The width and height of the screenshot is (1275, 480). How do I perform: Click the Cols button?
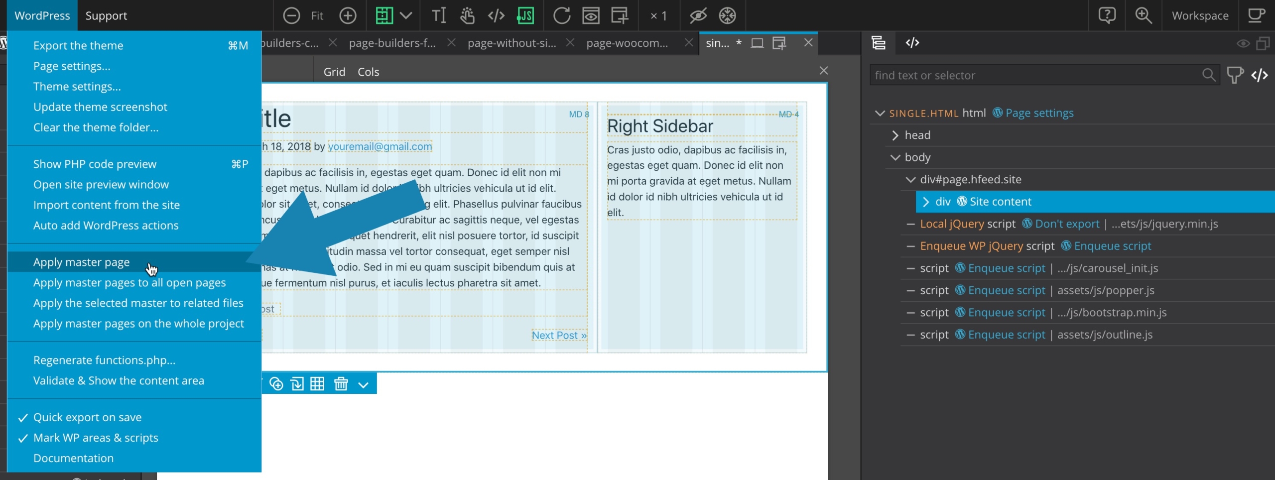click(x=368, y=72)
